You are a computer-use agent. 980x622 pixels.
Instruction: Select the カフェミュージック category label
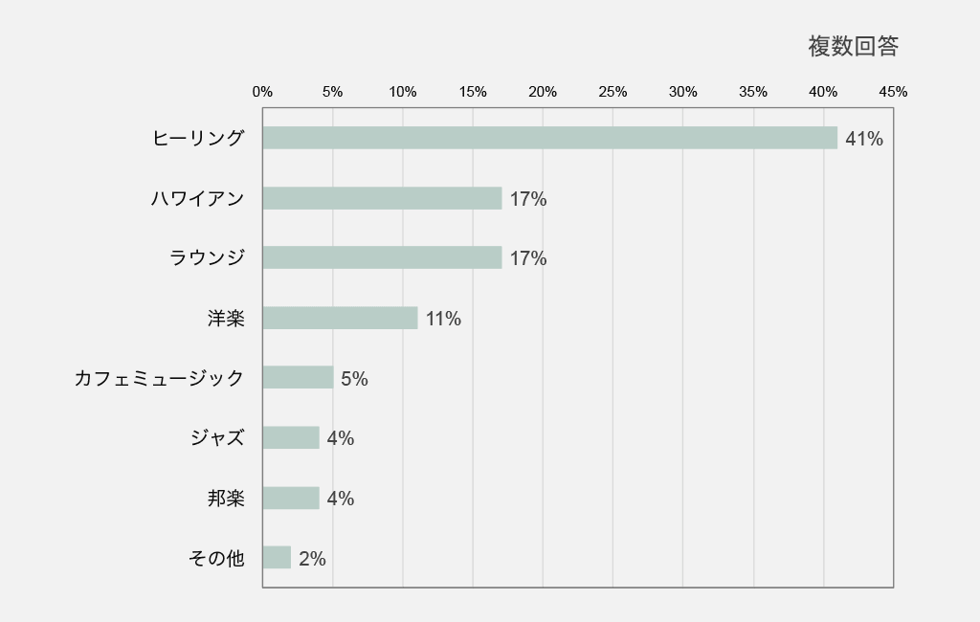159,378
